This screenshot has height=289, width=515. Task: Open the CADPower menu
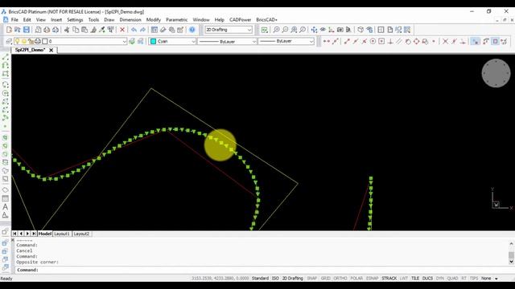[x=240, y=19]
